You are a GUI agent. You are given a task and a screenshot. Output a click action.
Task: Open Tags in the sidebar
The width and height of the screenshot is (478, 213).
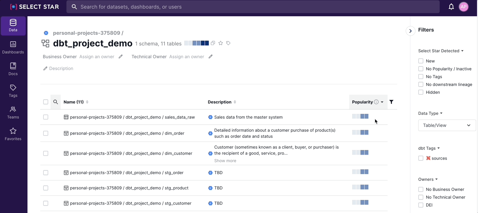pyautogui.click(x=13, y=91)
